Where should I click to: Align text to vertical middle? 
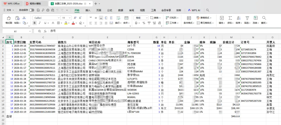(96, 18)
